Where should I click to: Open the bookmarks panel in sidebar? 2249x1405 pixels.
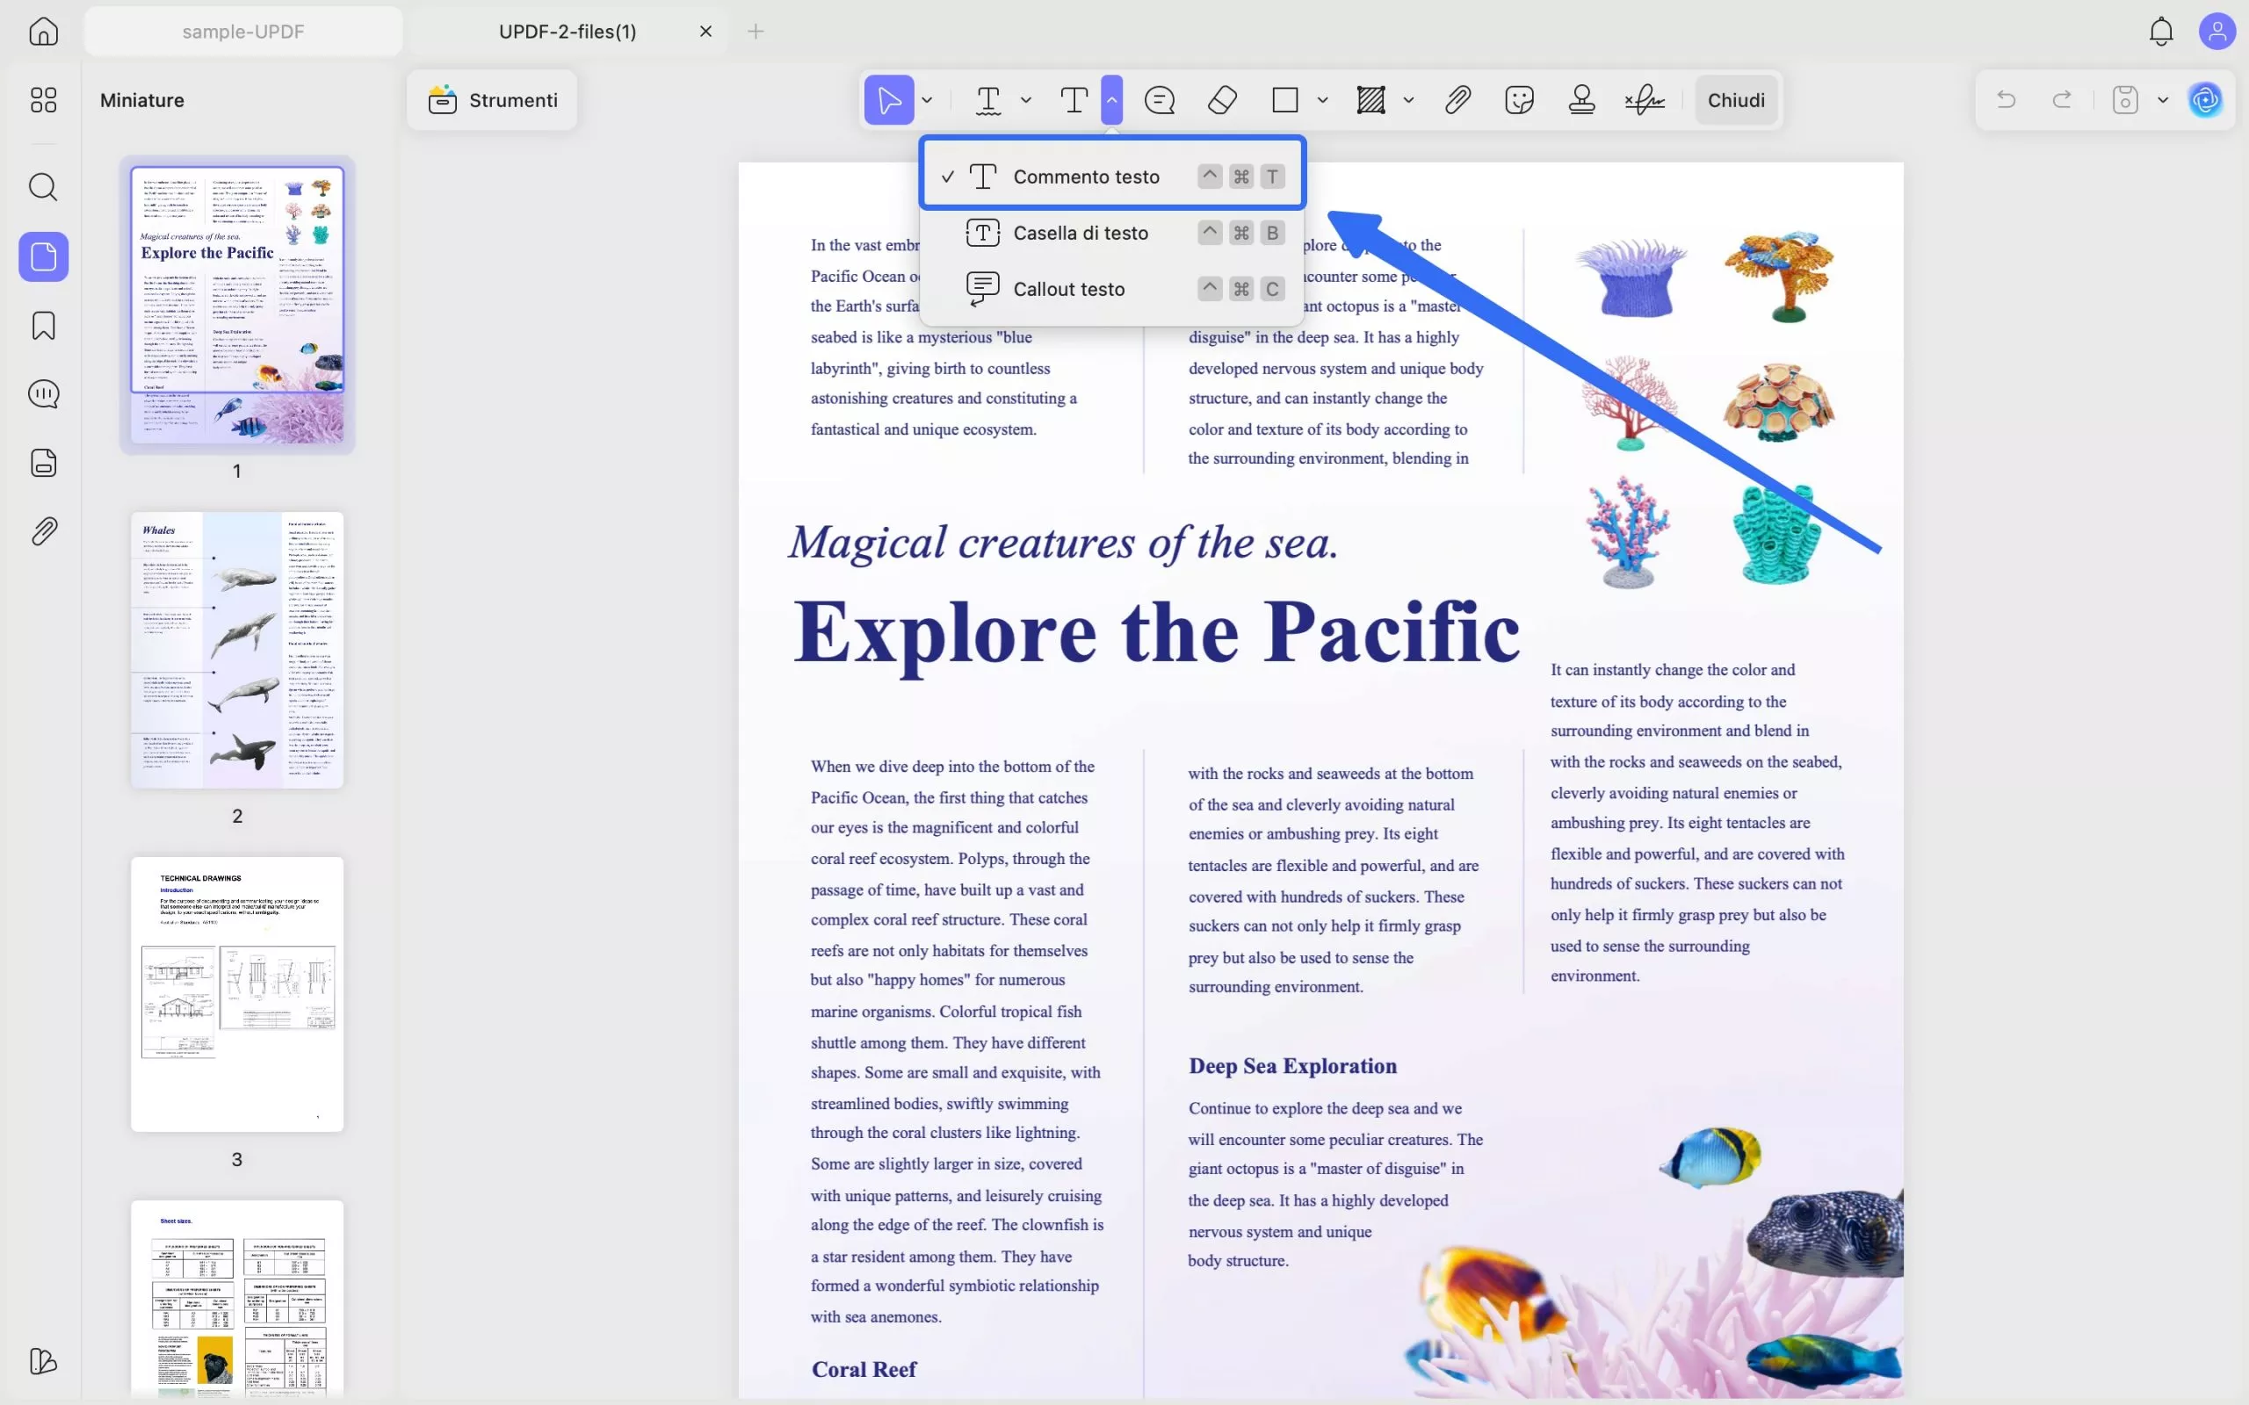(x=44, y=325)
